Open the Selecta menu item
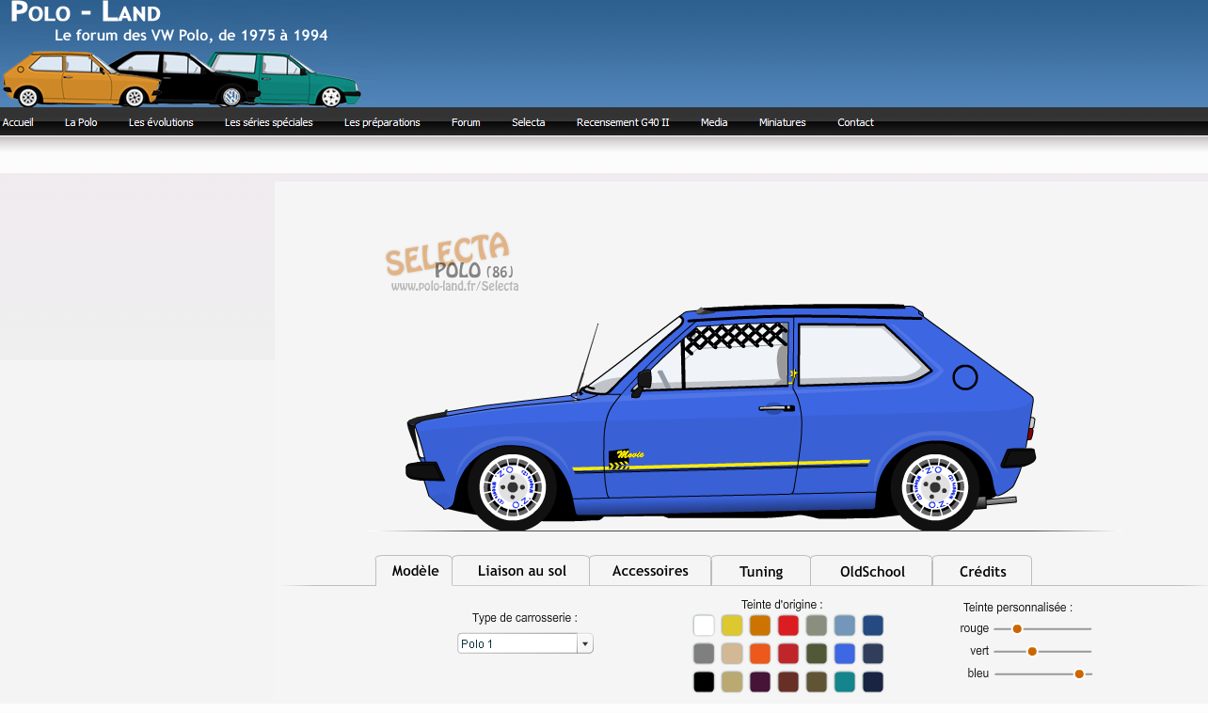The image size is (1208, 713). point(529,122)
